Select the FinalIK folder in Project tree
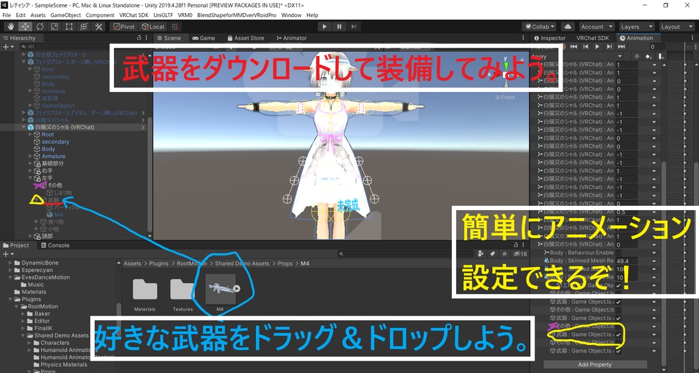Screen dimensions: 699x373 click(42, 328)
